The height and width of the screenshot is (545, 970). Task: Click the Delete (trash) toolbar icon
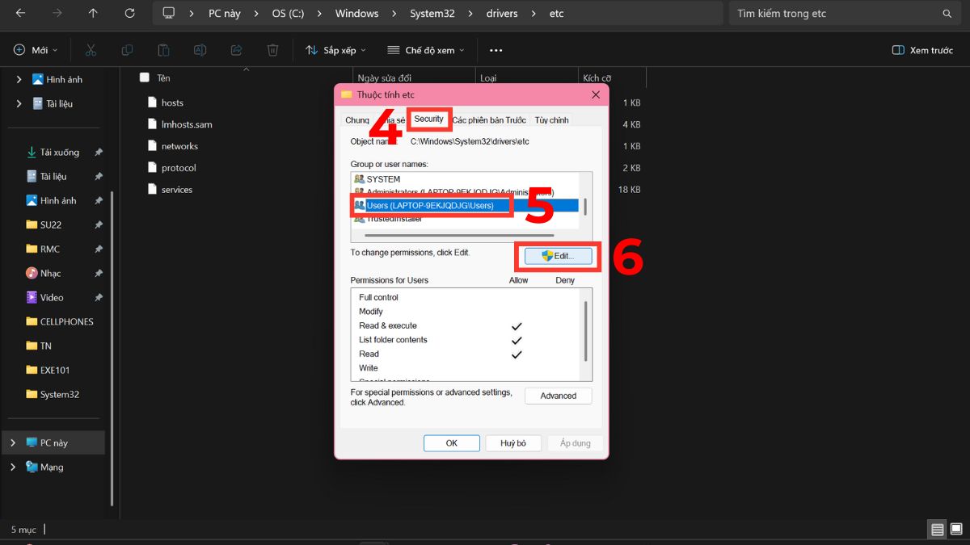[272, 50]
